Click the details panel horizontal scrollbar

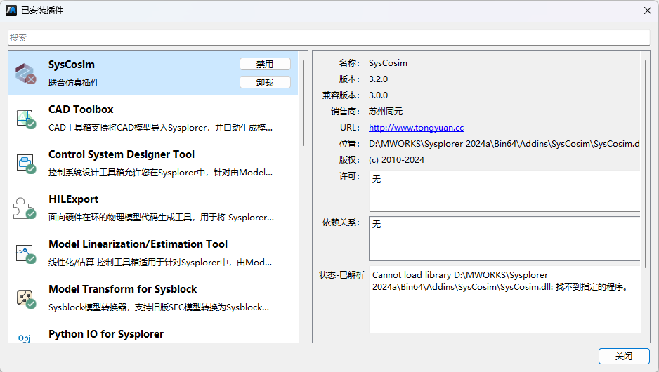tap(471, 338)
